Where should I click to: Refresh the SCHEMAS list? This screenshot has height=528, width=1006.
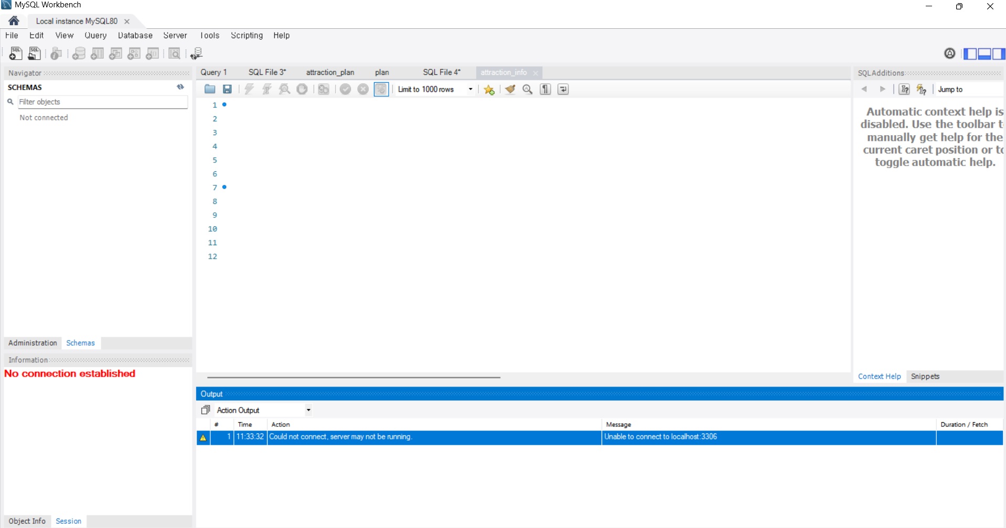click(x=180, y=87)
